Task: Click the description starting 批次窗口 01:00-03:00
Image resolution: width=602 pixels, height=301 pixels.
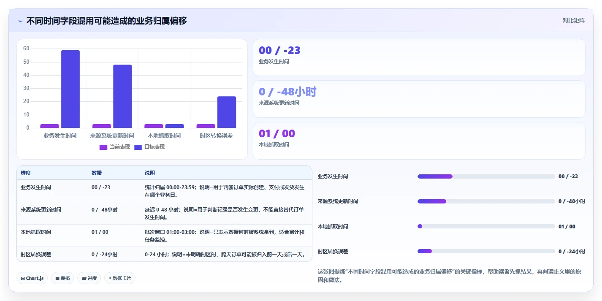Action: click(225, 236)
